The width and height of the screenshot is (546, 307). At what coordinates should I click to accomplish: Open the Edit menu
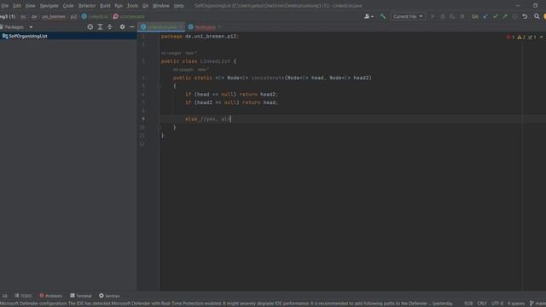[x=17, y=6]
